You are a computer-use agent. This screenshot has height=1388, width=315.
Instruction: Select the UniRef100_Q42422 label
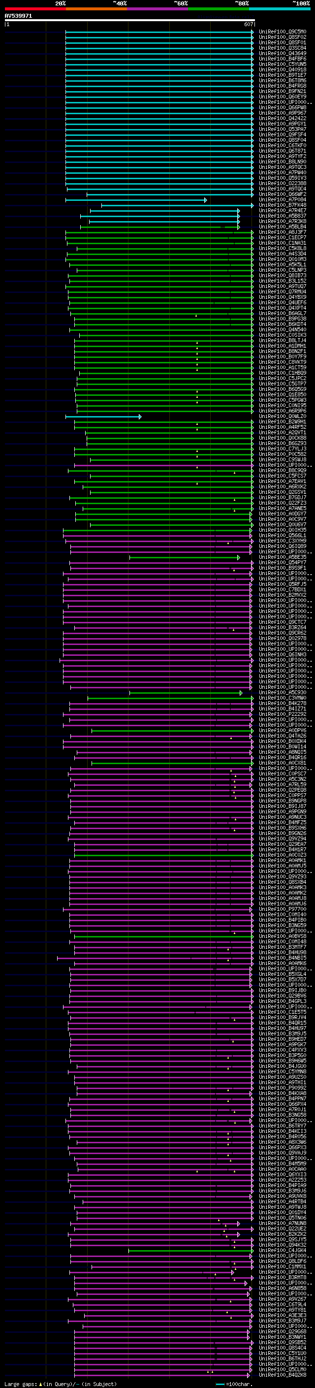tap(283, 119)
